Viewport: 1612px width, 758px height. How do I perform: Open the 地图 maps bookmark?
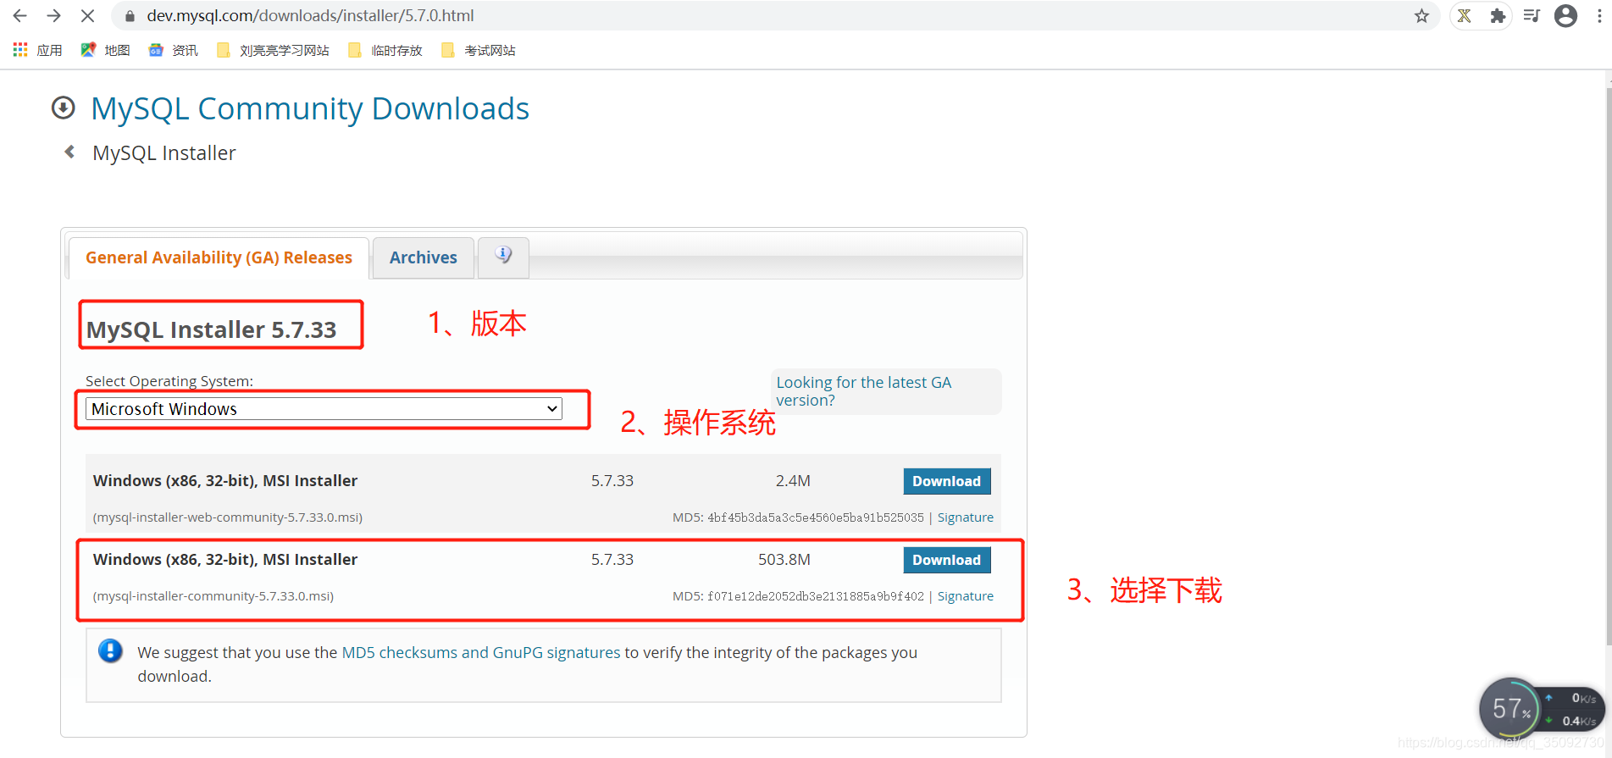coord(105,50)
